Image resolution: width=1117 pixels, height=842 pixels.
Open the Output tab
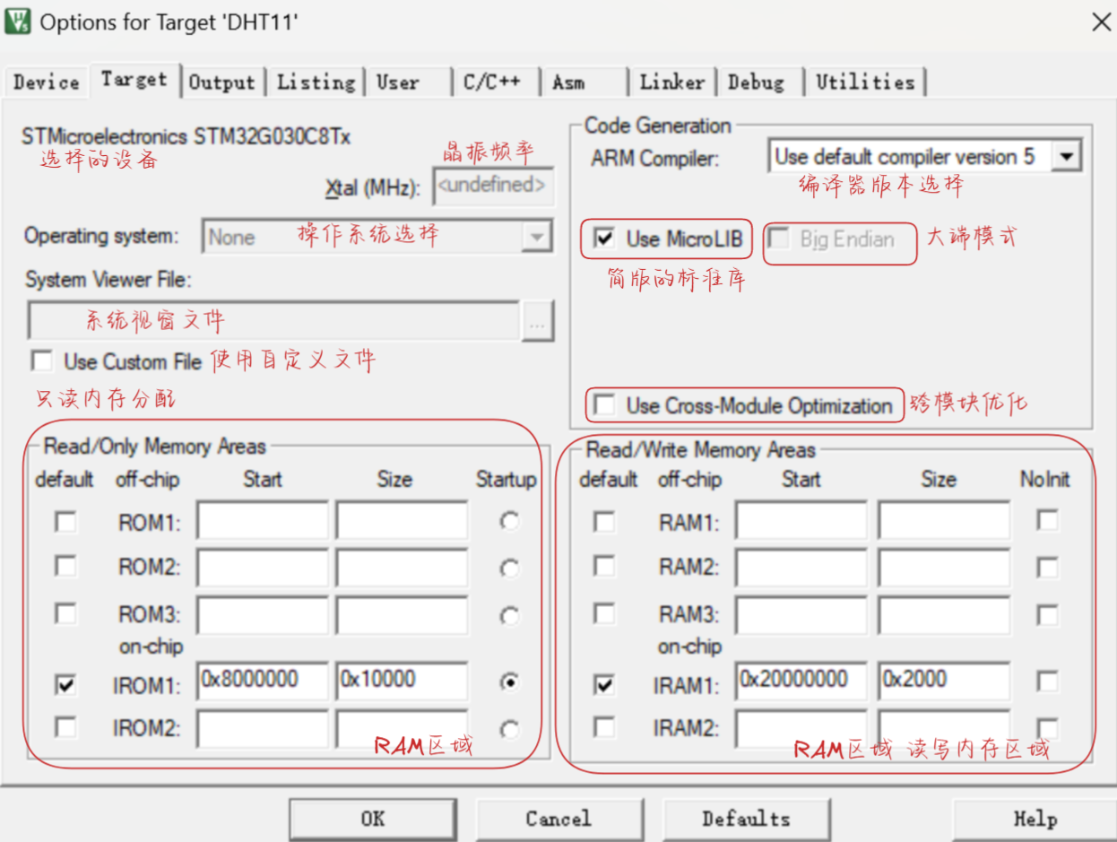[x=221, y=82]
